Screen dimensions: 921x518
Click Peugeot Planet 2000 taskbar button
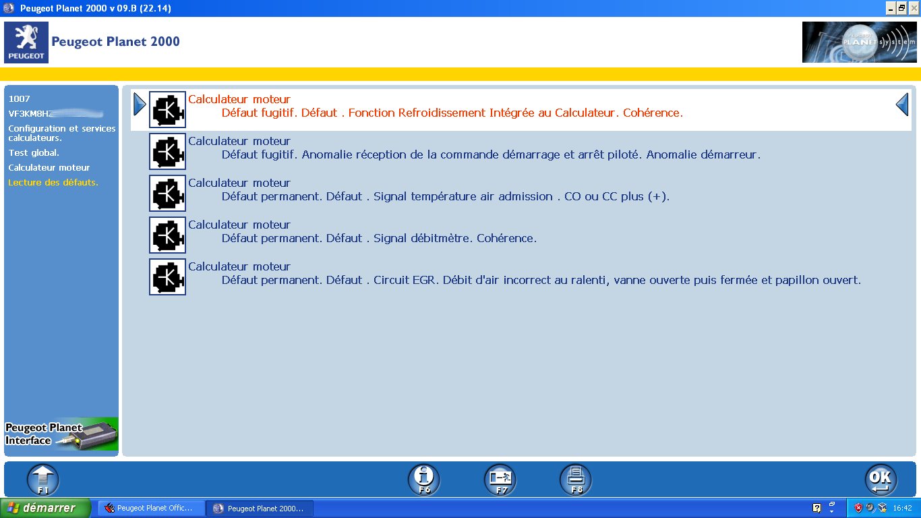tap(260, 508)
